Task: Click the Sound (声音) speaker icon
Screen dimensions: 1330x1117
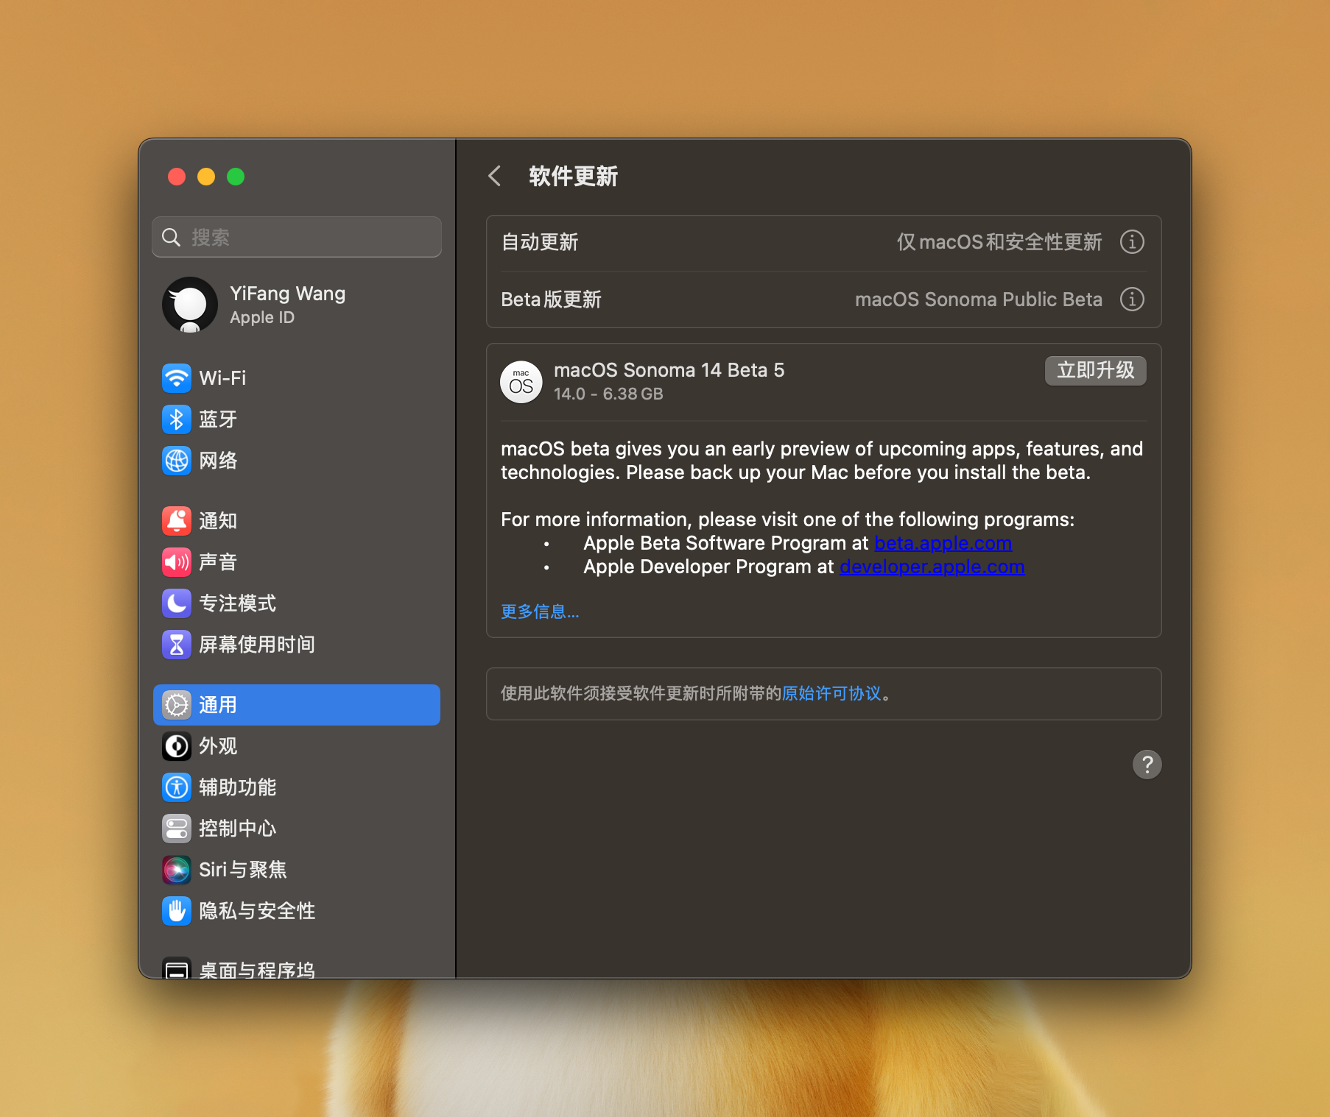Action: click(177, 562)
